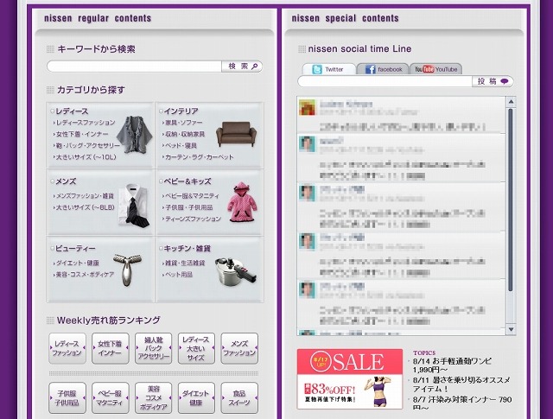
Task: Click the facebook f logo icon
Action: (x=370, y=69)
